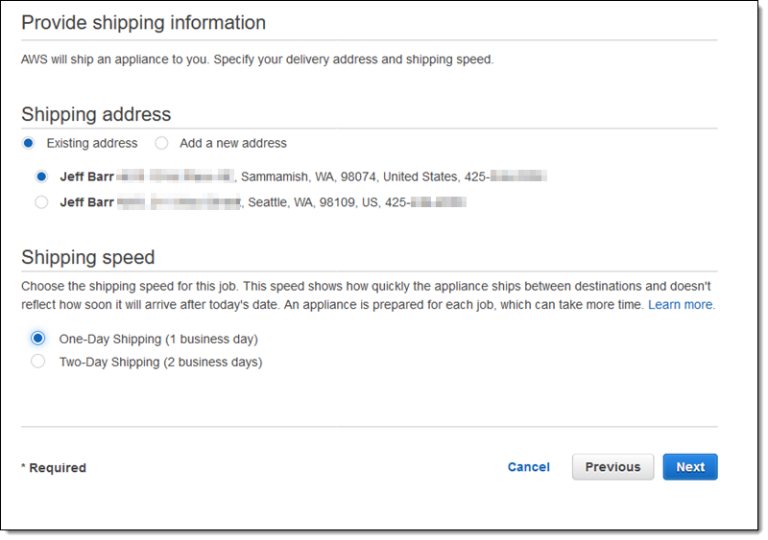Enable the One-Day Shipping radio button
The width and height of the screenshot is (768, 540).
[38, 339]
